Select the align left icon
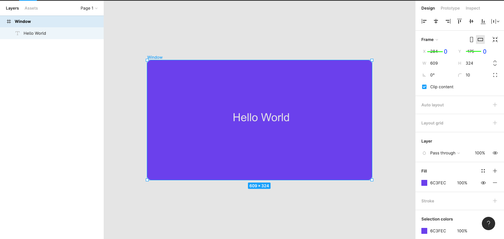This screenshot has width=504, height=239. click(x=424, y=21)
